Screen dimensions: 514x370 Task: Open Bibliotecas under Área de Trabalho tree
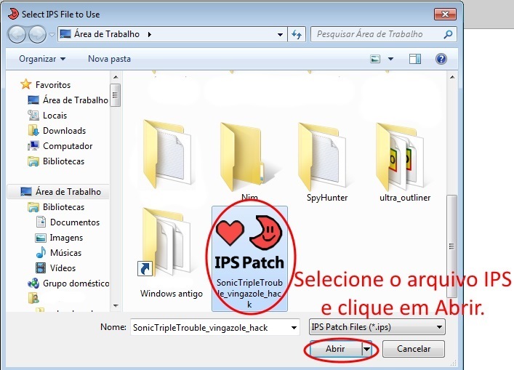tap(57, 207)
